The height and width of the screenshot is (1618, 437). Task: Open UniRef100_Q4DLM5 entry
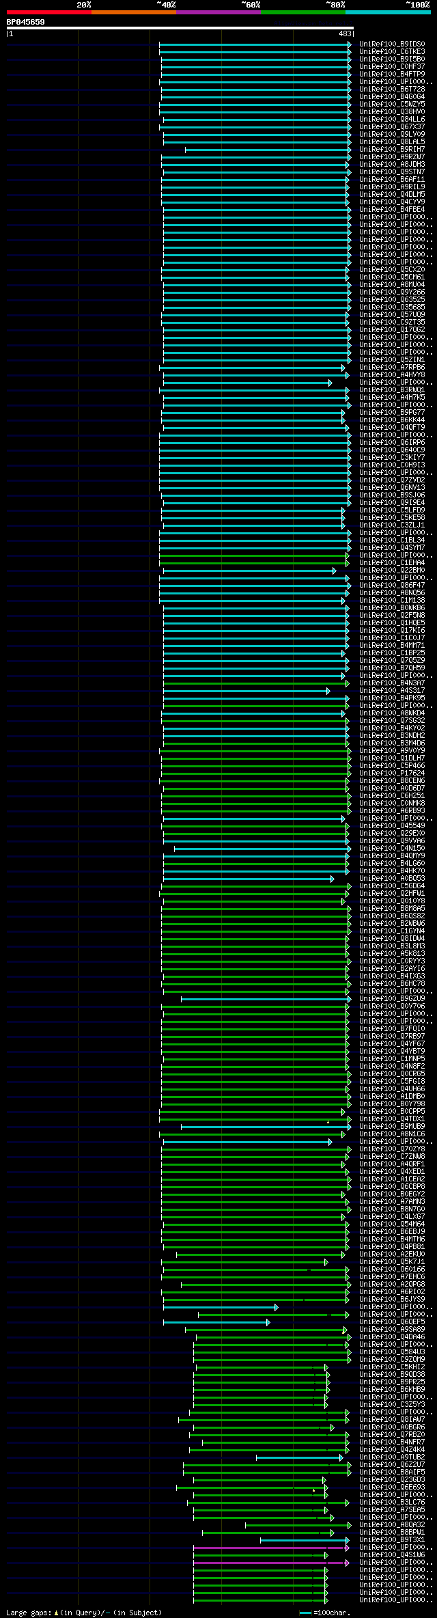click(392, 194)
